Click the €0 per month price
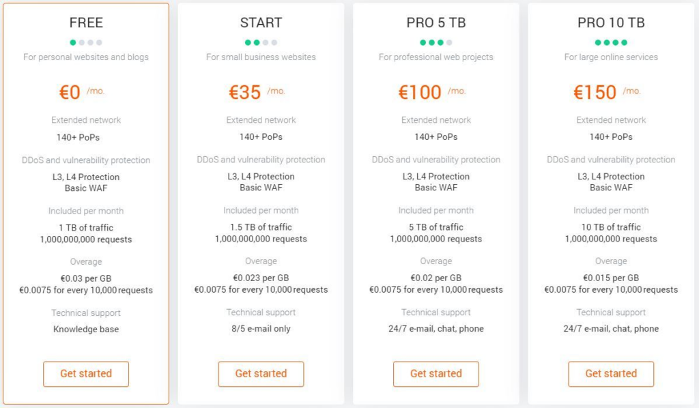 click(71, 92)
